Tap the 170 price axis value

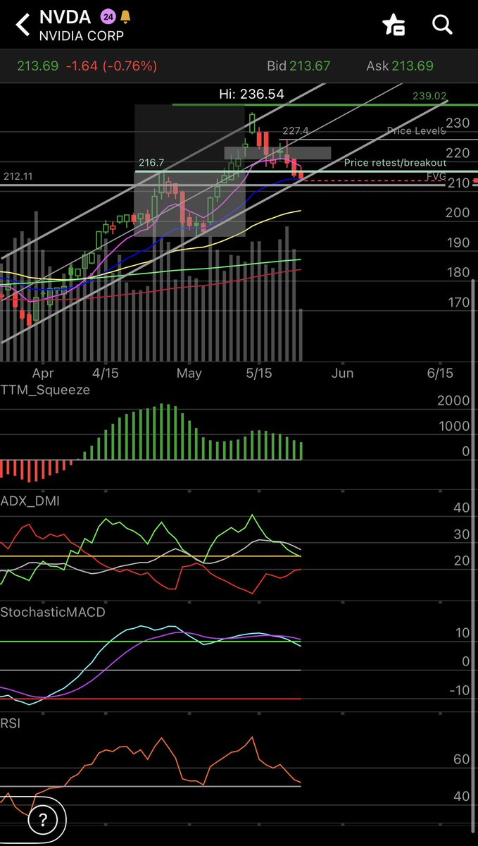457,303
